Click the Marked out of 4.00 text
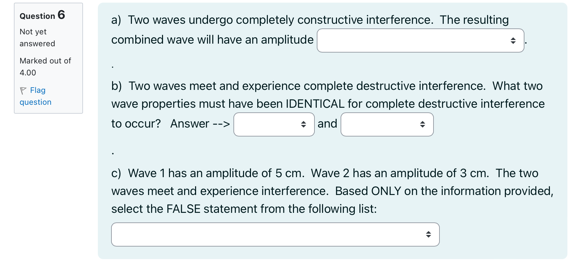Image resolution: width=578 pixels, height=271 pixels. pyautogui.click(x=45, y=66)
